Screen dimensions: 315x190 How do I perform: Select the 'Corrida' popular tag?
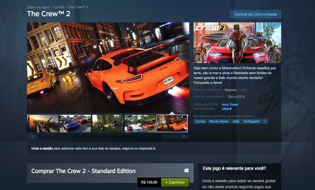tap(200, 121)
